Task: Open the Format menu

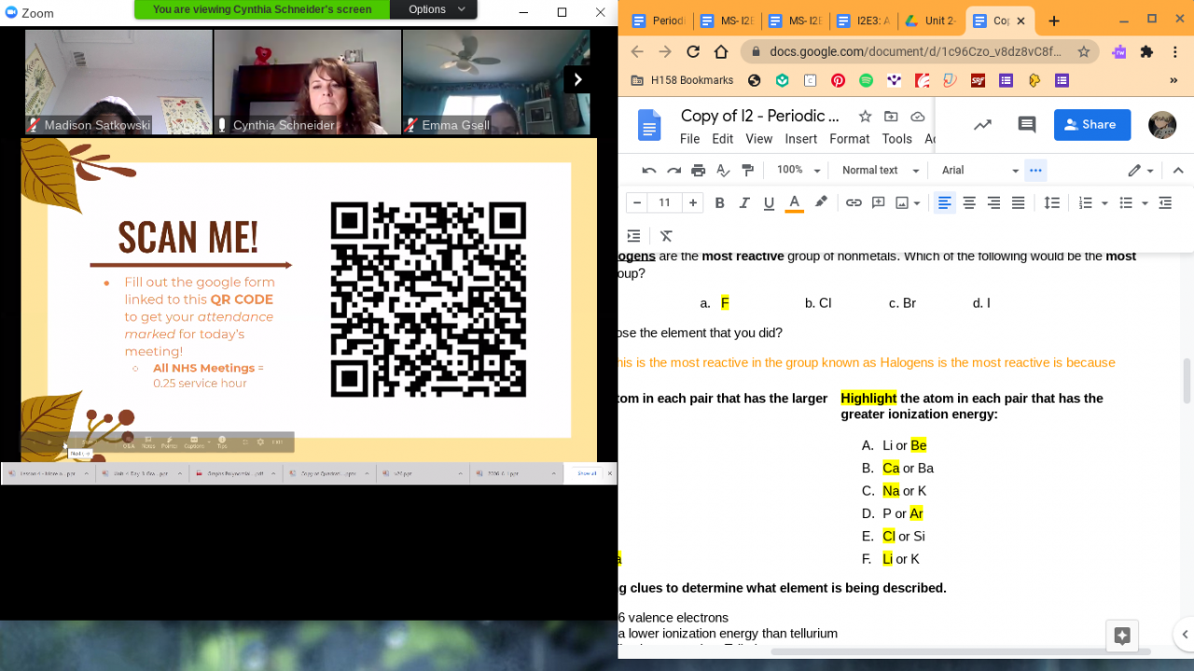Action: [850, 139]
